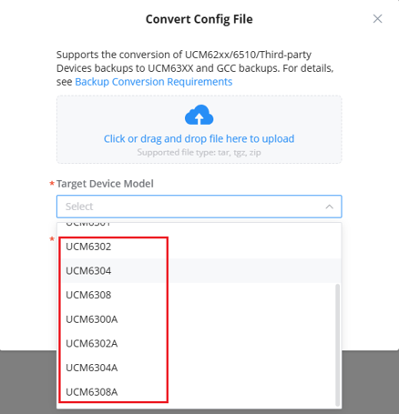Screen dimensions: 399x414
Task: Collapse the Target Device Model chevron arrow
Action: click(x=330, y=207)
